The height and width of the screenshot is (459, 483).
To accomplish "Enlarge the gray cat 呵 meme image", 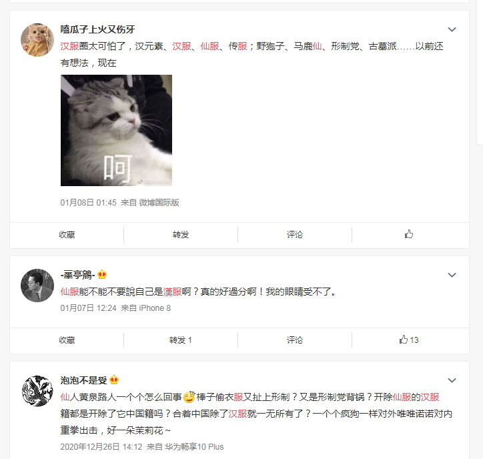I will [x=116, y=130].
